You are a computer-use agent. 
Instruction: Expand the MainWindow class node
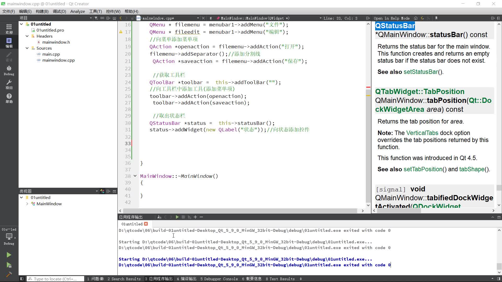27,204
